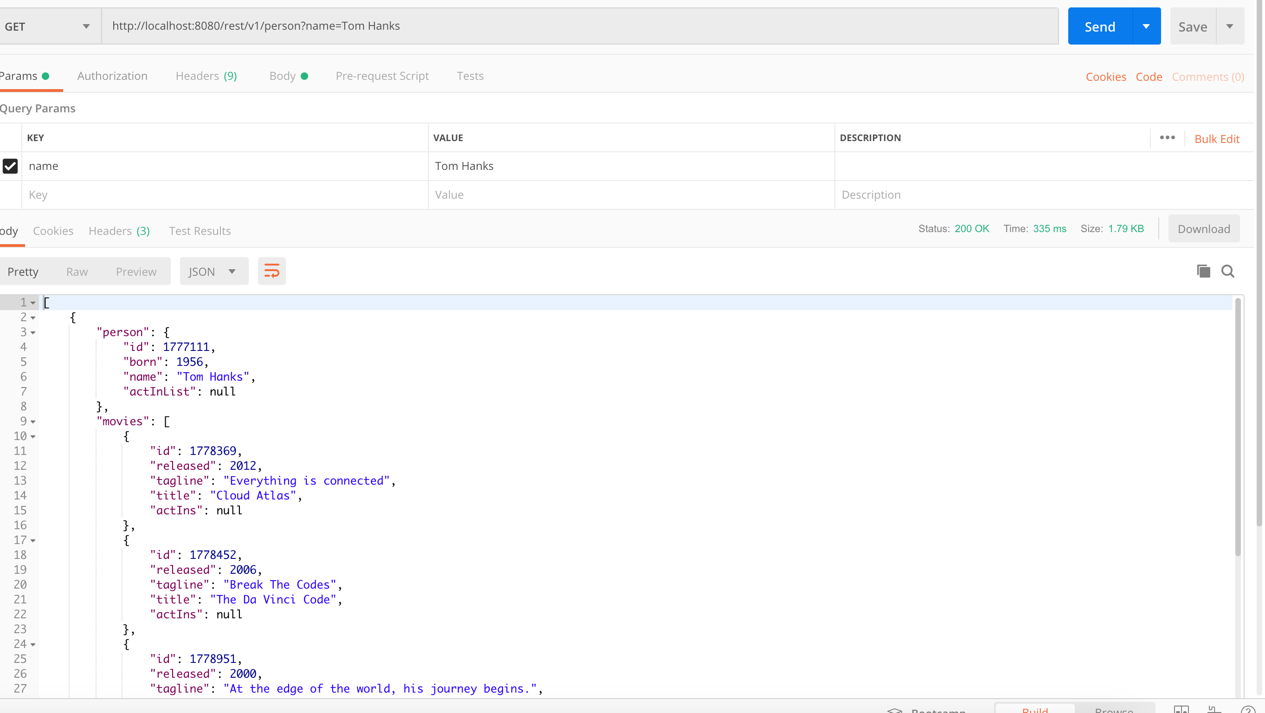
Task: Select the Pre-request Script tab
Action: [382, 76]
